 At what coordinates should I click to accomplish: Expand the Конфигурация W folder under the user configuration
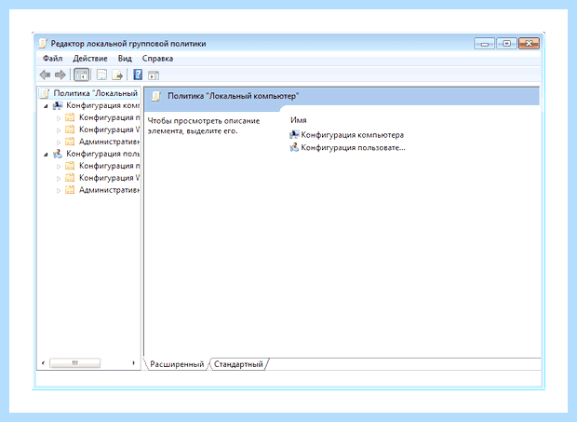point(59,179)
